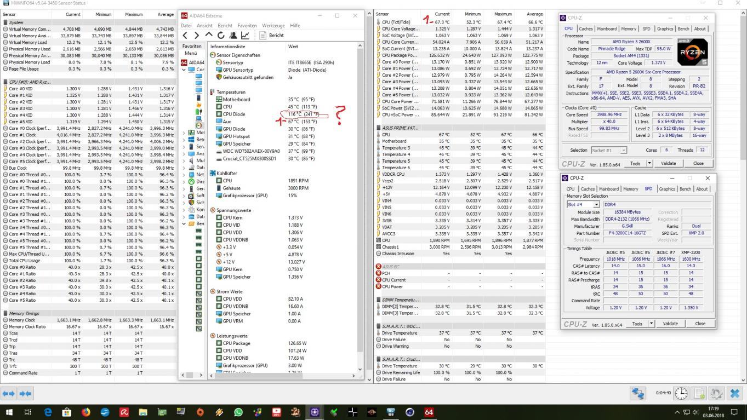Click the AIDA64 up-level arrow icon
Screen dimensions: 747x420
pos(209,36)
